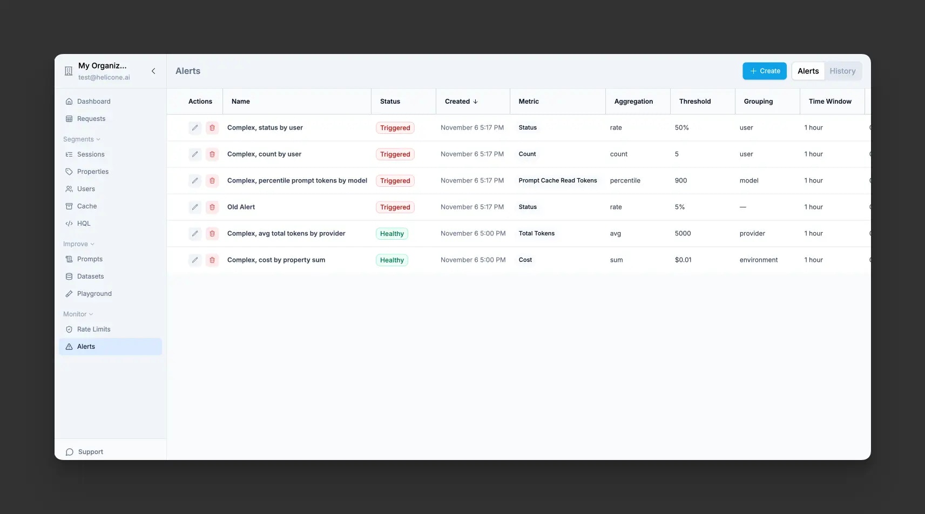Screen dimensions: 925x514
Task: Open the Sessions section under Segments
Action: (91, 154)
